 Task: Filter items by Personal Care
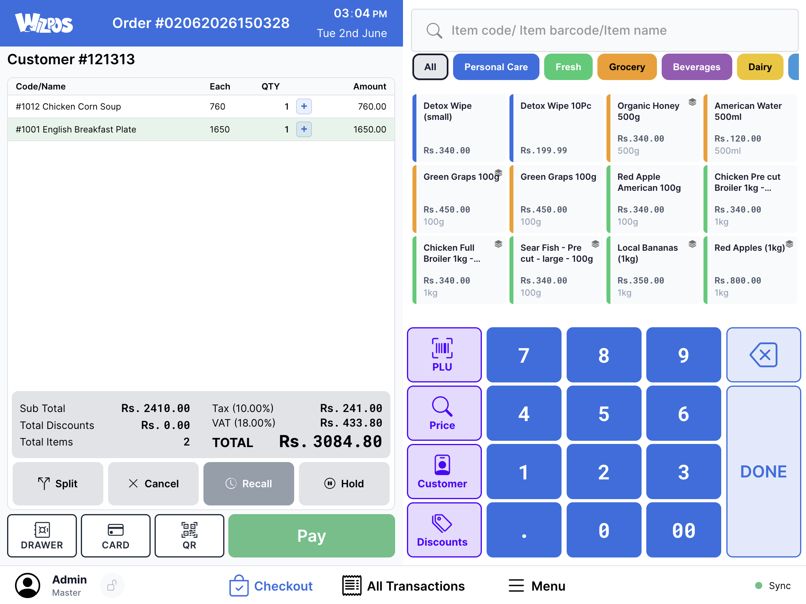click(496, 67)
